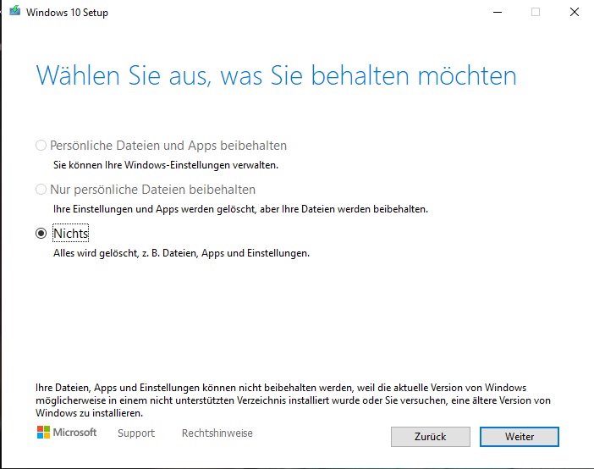Continue with the Weiter button
Screen dimensions: 594x469
click(x=519, y=437)
